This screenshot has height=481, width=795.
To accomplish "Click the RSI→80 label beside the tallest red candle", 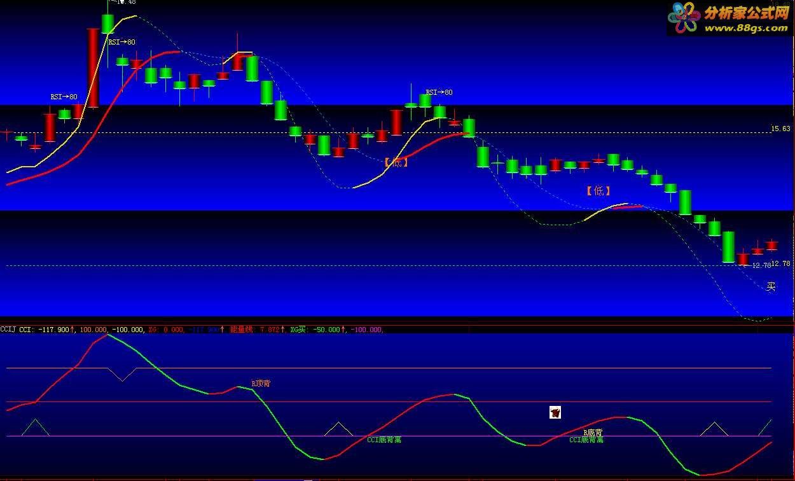I will tap(121, 42).
